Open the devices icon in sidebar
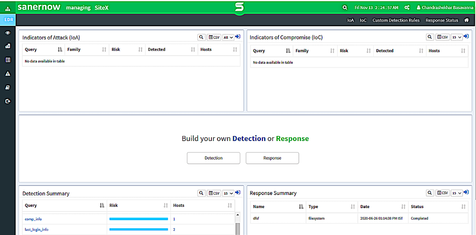The height and width of the screenshot is (235, 476). pyautogui.click(x=8, y=46)
